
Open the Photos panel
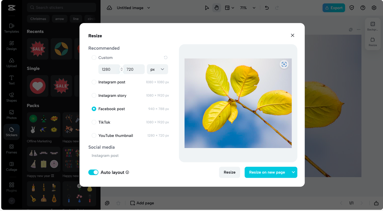[x=11, y=114]
